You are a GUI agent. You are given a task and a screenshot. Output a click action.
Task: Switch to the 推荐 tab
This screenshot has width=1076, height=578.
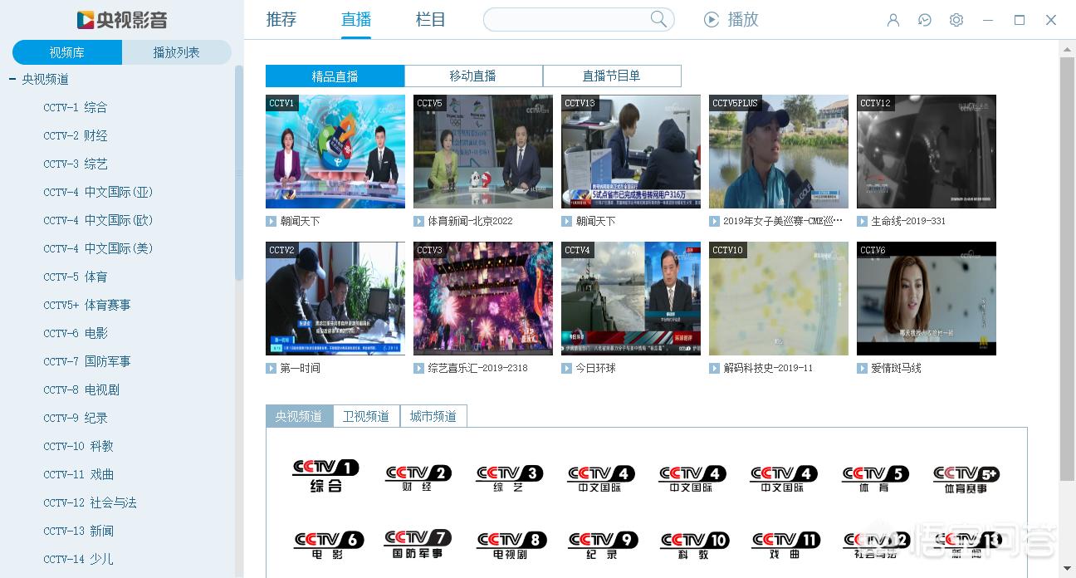[x=281, y=19]
